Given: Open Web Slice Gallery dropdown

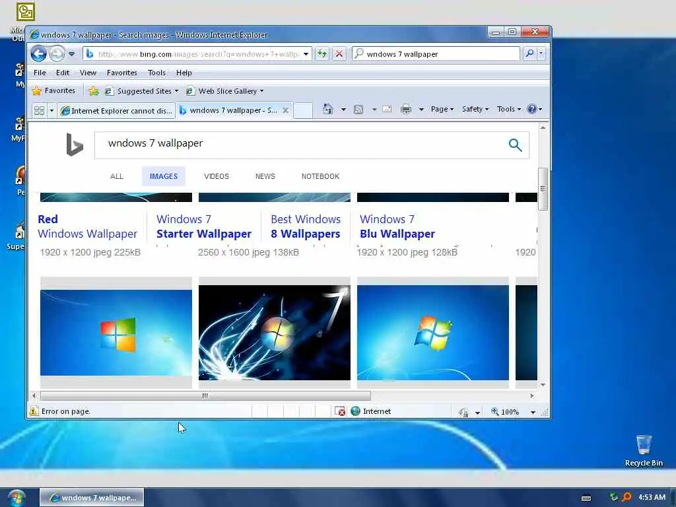Looking at the screenshot, I should click(224, 91).
